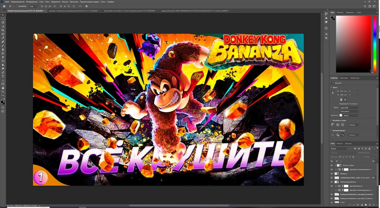This screenshot has height=208, width=380.
Task: Open the Белый fill dropdown
Action: pos(351,116)
